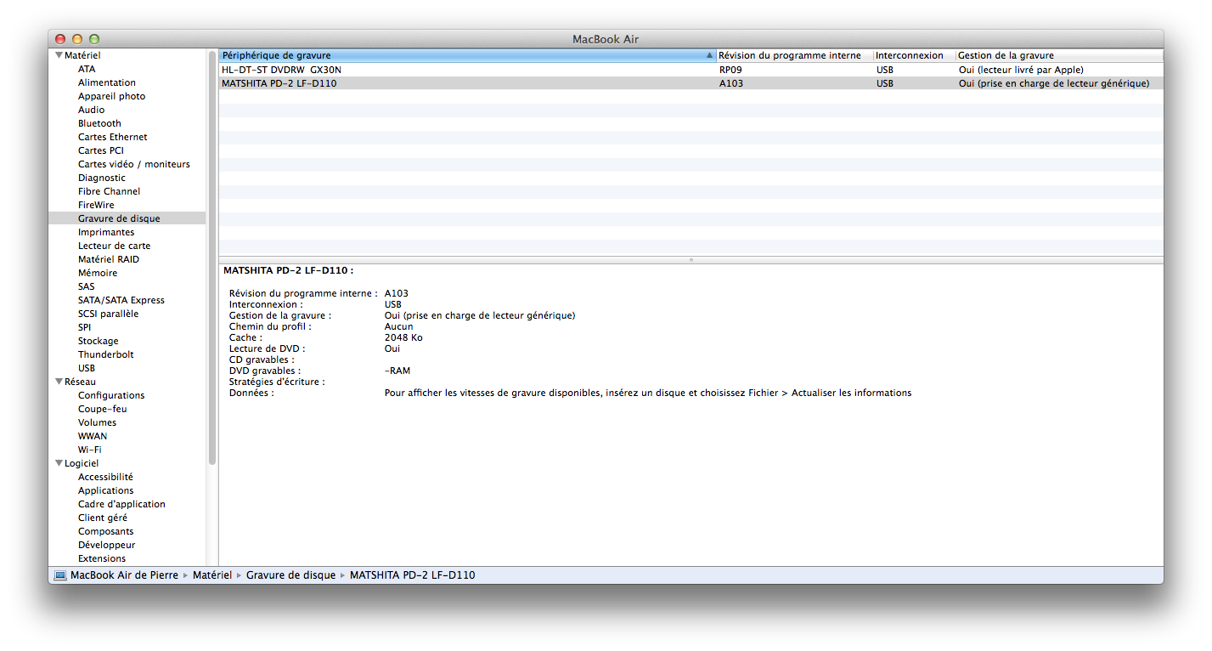This screenshot has height=651, width=1212.
Task: Click Gravure de disque in path bar
Action: click(x=290, y=575)
